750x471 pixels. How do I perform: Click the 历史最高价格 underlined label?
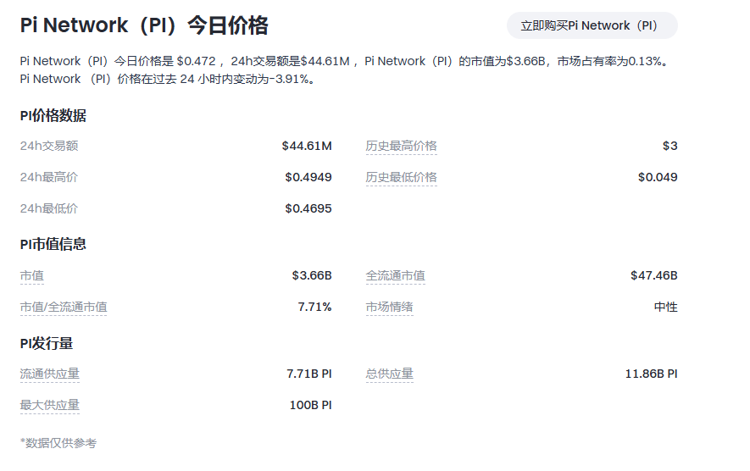click(x=402, y=146)
